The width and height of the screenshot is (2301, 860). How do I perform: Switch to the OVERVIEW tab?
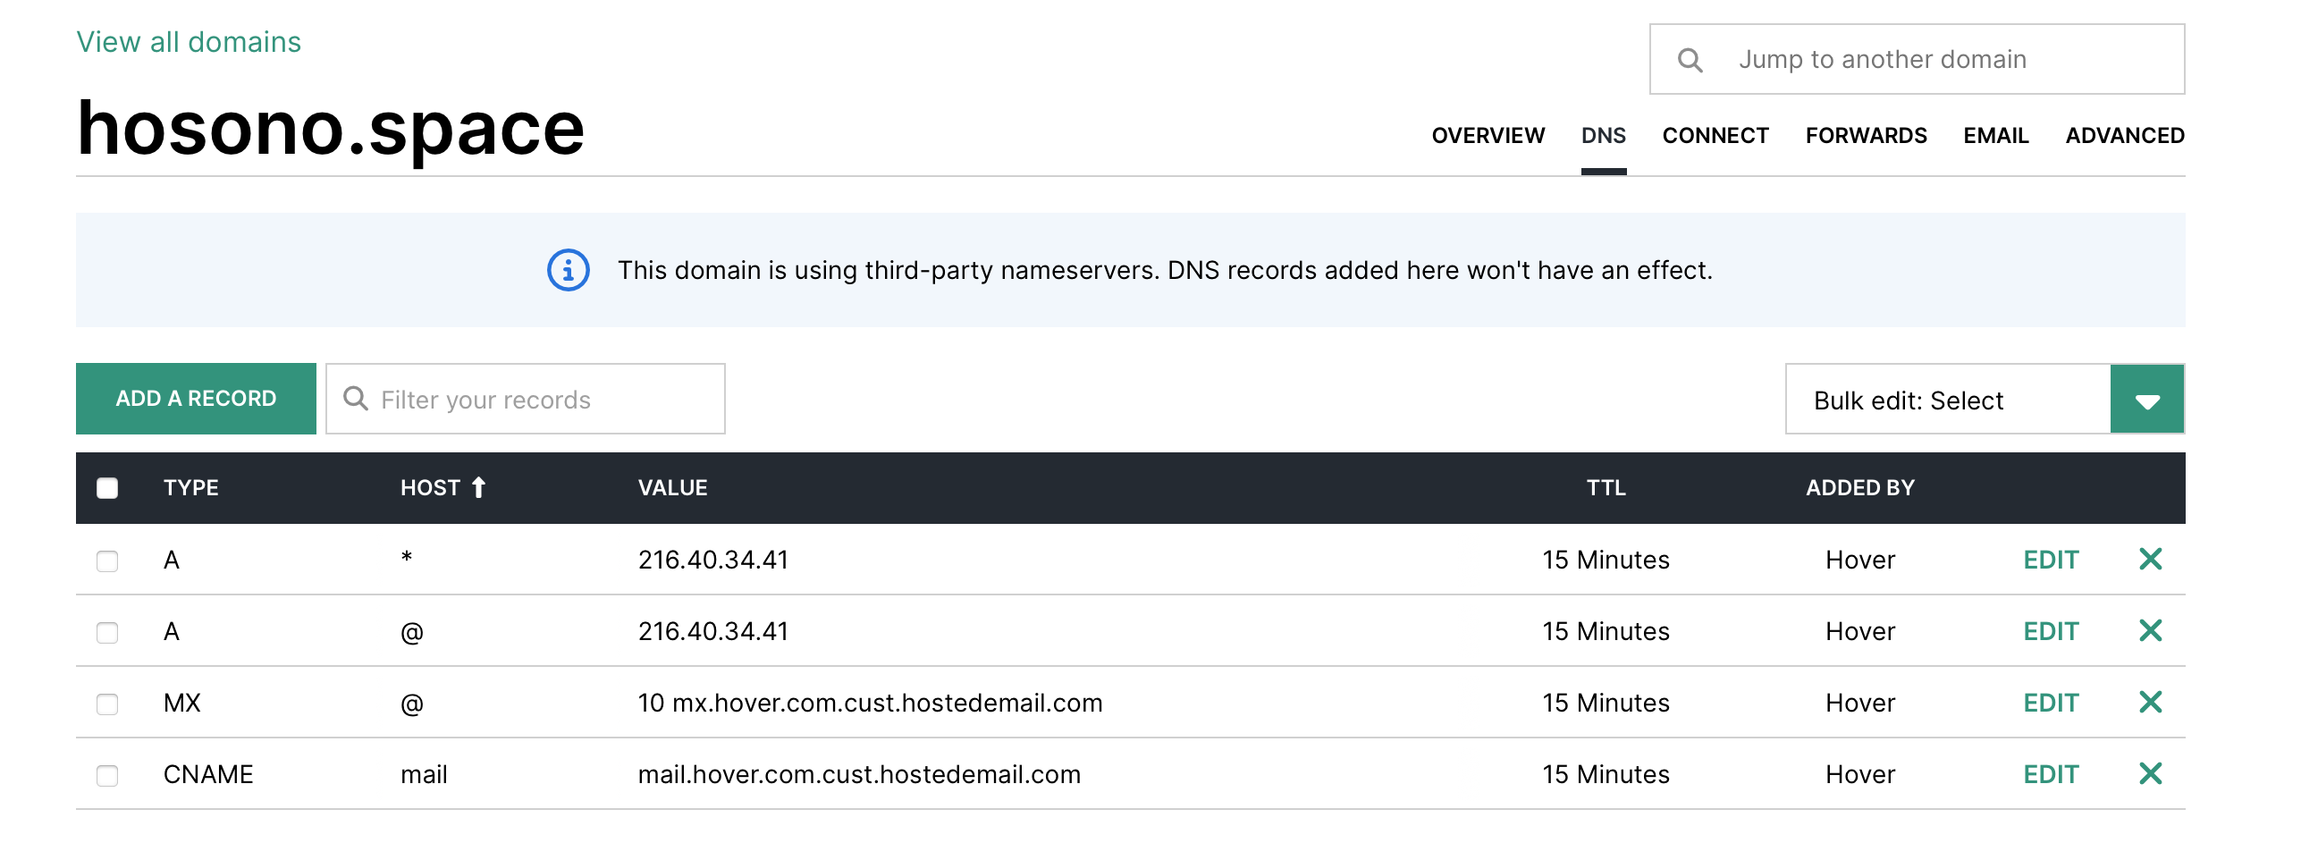[x=1488, y=136]
